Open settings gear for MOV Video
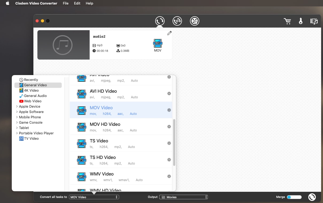The image size is (323, 203). coord(169,110)
